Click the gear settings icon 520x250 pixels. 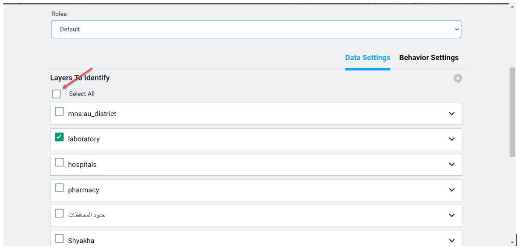click(x=458, y=79)
